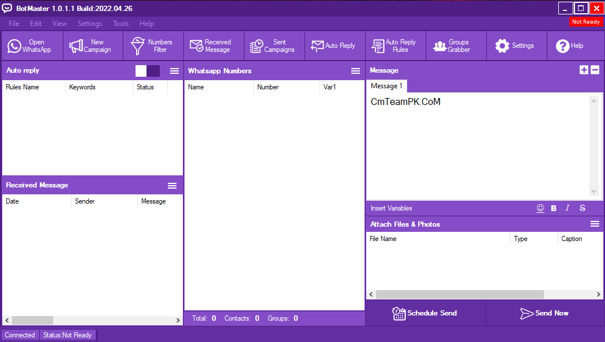Image resolution: width=605 pixels, height=342 pixels.
Task: Open the Tools menu
Action: pos(121,24)
